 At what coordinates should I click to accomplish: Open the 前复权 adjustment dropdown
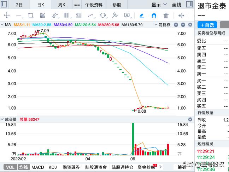(163, 25)
